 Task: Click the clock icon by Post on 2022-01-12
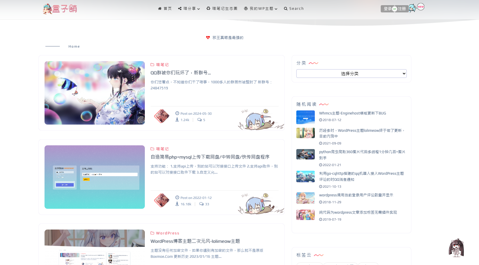[177, 198]
